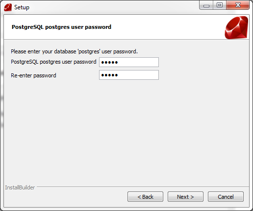Click the InstallBuilder label at bottom
The width and height of the screenshot is (253, 211).
tap(20, 188)
